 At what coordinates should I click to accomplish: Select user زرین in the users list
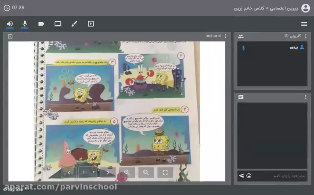(272, 48)
